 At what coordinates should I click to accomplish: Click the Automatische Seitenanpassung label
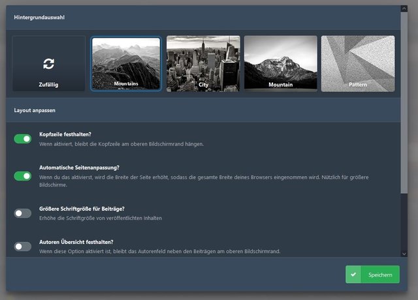[79, 167]
